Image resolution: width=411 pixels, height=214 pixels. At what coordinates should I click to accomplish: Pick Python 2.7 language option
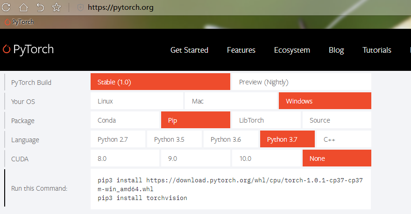click(118, 139)
